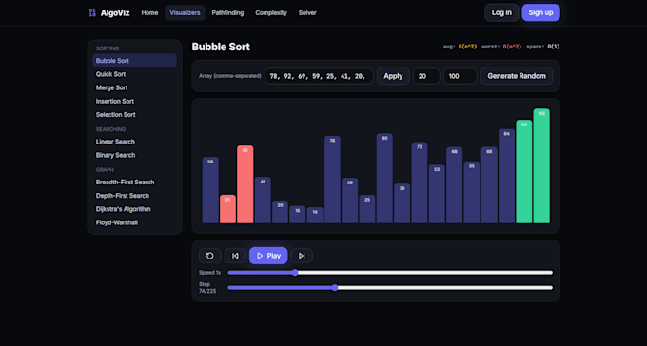Click the Log in button
647x346 pixels.
501,12
